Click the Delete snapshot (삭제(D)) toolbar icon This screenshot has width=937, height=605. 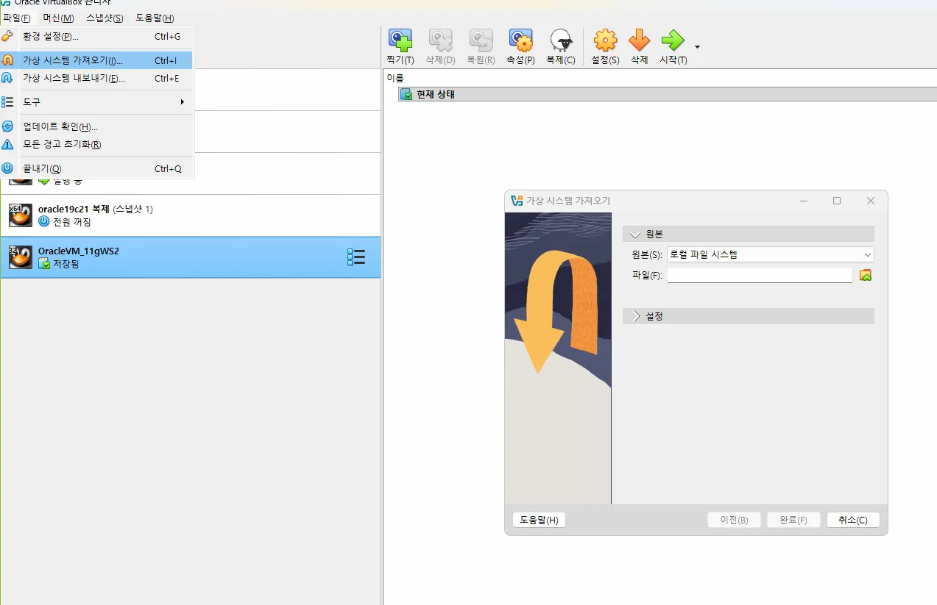(x=440, y=40)
